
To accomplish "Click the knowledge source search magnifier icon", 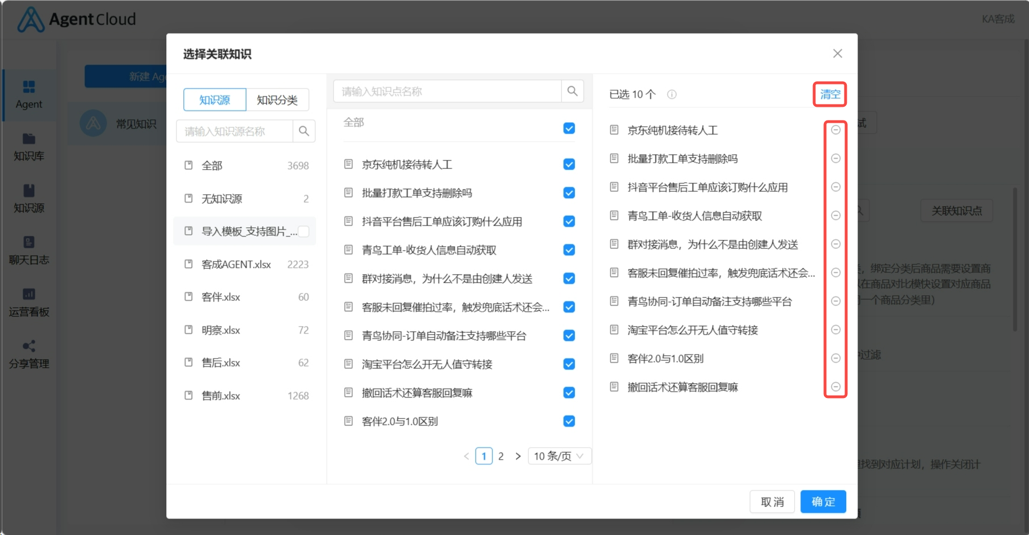I will [304, 131].
